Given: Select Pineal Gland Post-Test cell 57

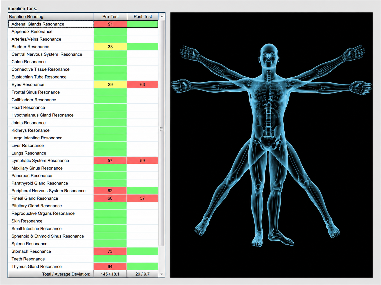Looking at the screenshot, I should point(143,198).
